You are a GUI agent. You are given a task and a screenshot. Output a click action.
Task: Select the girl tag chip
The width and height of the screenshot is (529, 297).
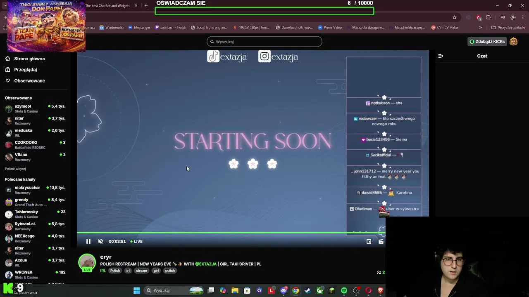tap(156, 271)
